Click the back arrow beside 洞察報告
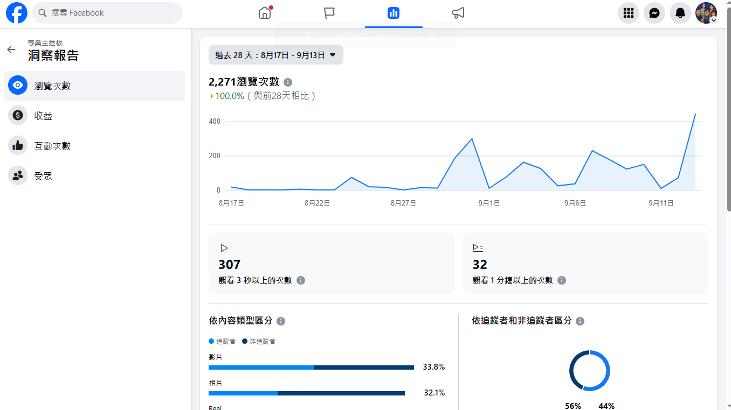Viewport: 731px width, 410px height. pos(11,50)
